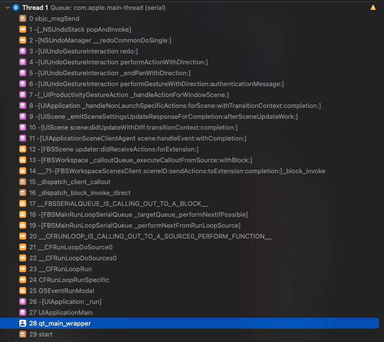Image resolution: width=384 pixels, height=342 pixels.
Task: Click the icon beside frame 2 NSUndoManager
Action: pos(23,40)
